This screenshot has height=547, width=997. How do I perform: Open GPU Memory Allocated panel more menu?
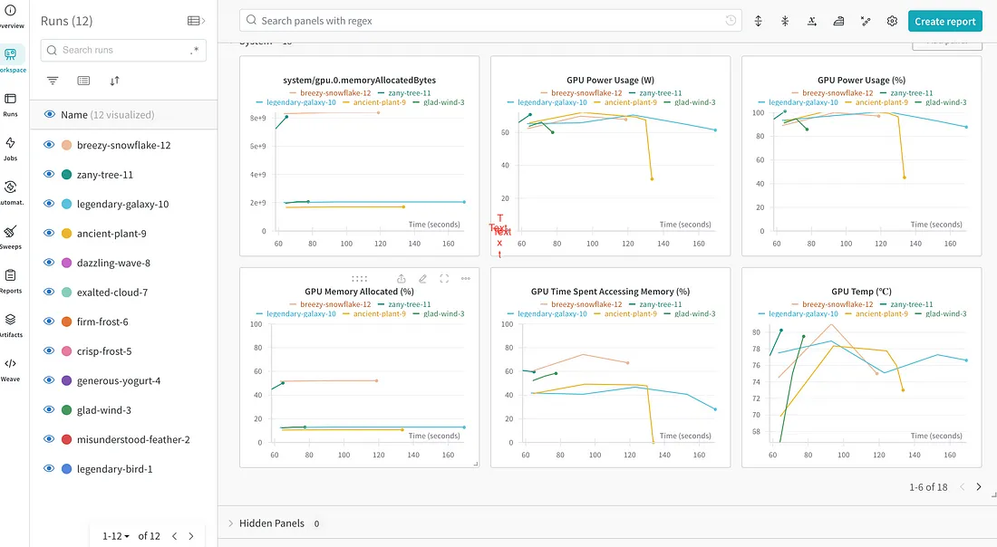466,279
